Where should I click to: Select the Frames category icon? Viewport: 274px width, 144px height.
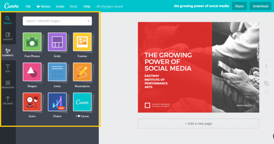pyautogui.click(x=82, y=42)
